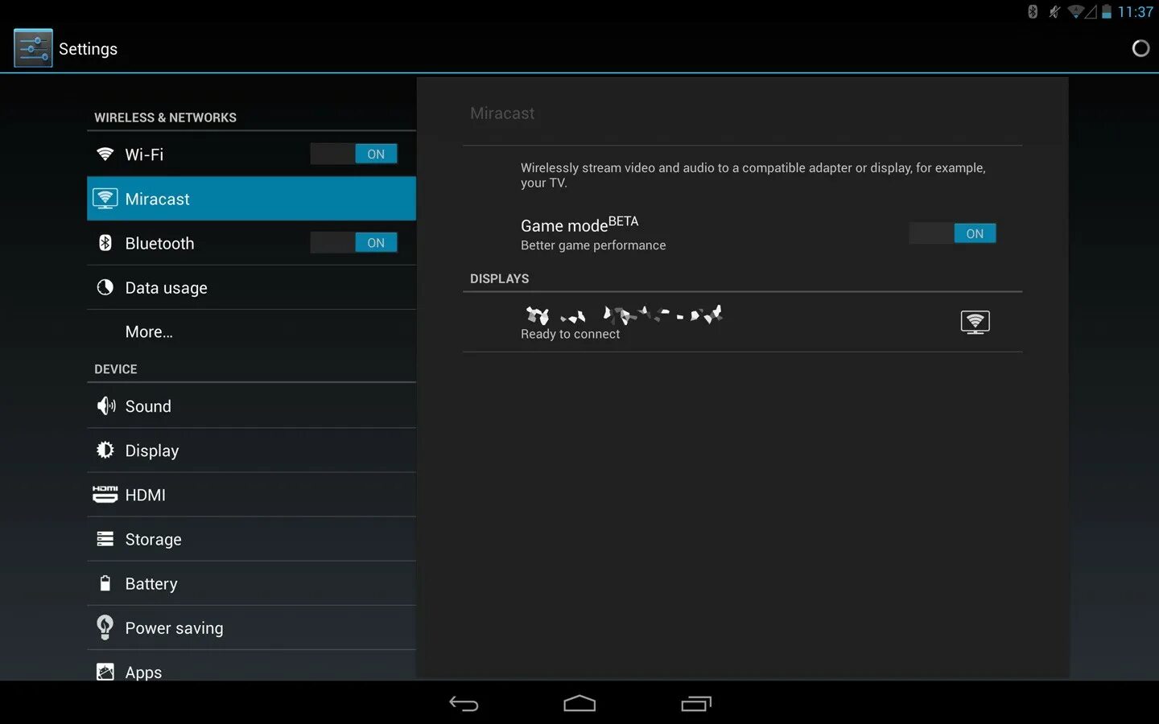Click the circular progress icon in header
Image resolution: width=1159 pixels, height=724 pixels.
click(x=1140, y=48)
